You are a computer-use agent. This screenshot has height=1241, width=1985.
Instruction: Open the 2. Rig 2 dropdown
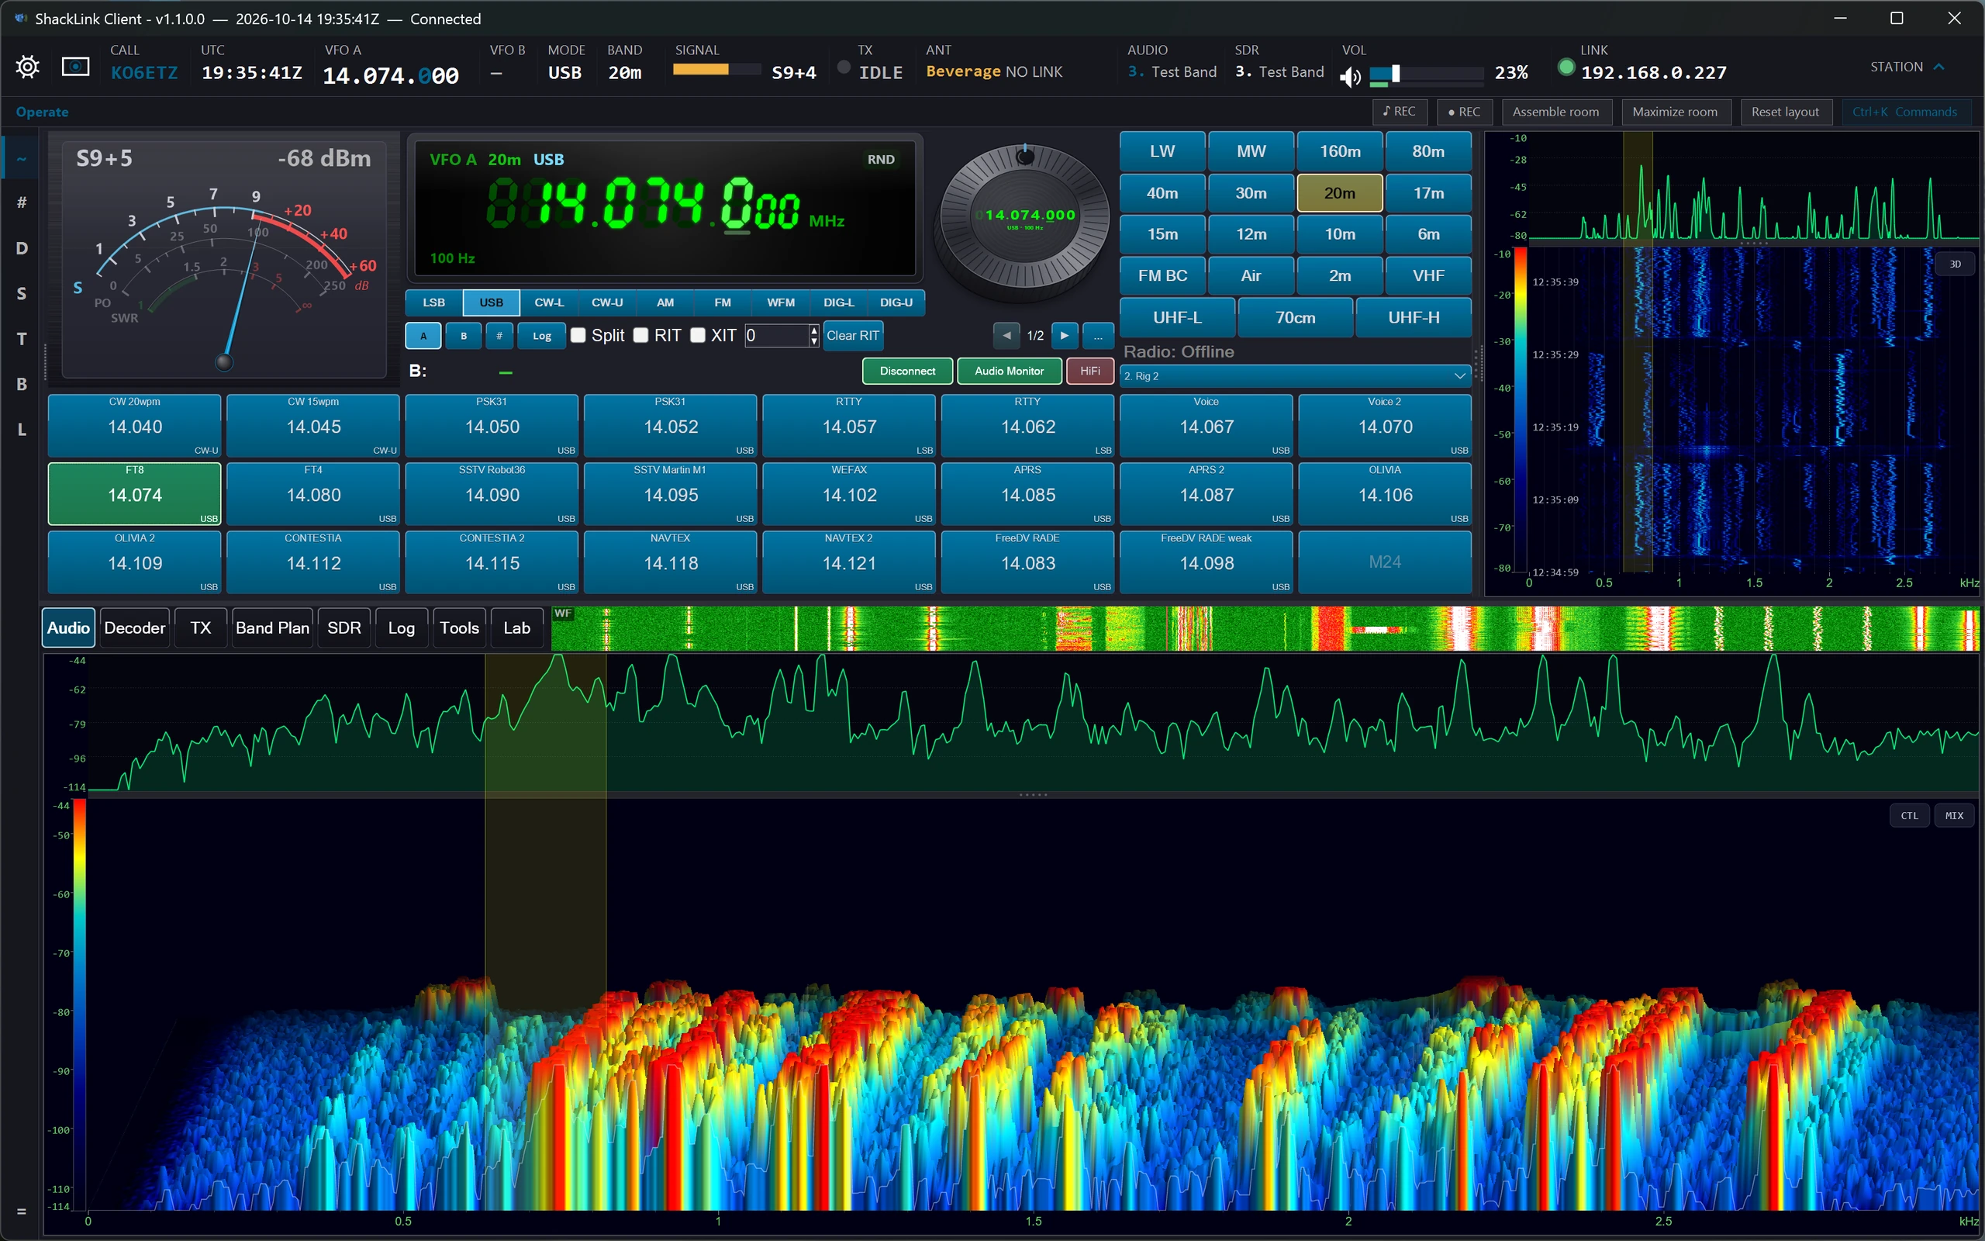(1295, 376)
